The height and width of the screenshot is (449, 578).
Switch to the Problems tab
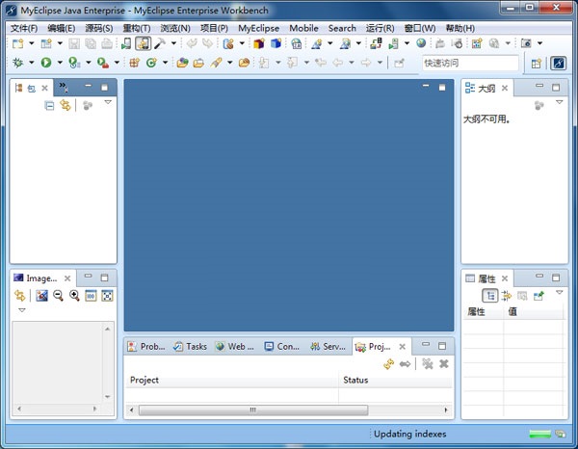click(146, 347)
